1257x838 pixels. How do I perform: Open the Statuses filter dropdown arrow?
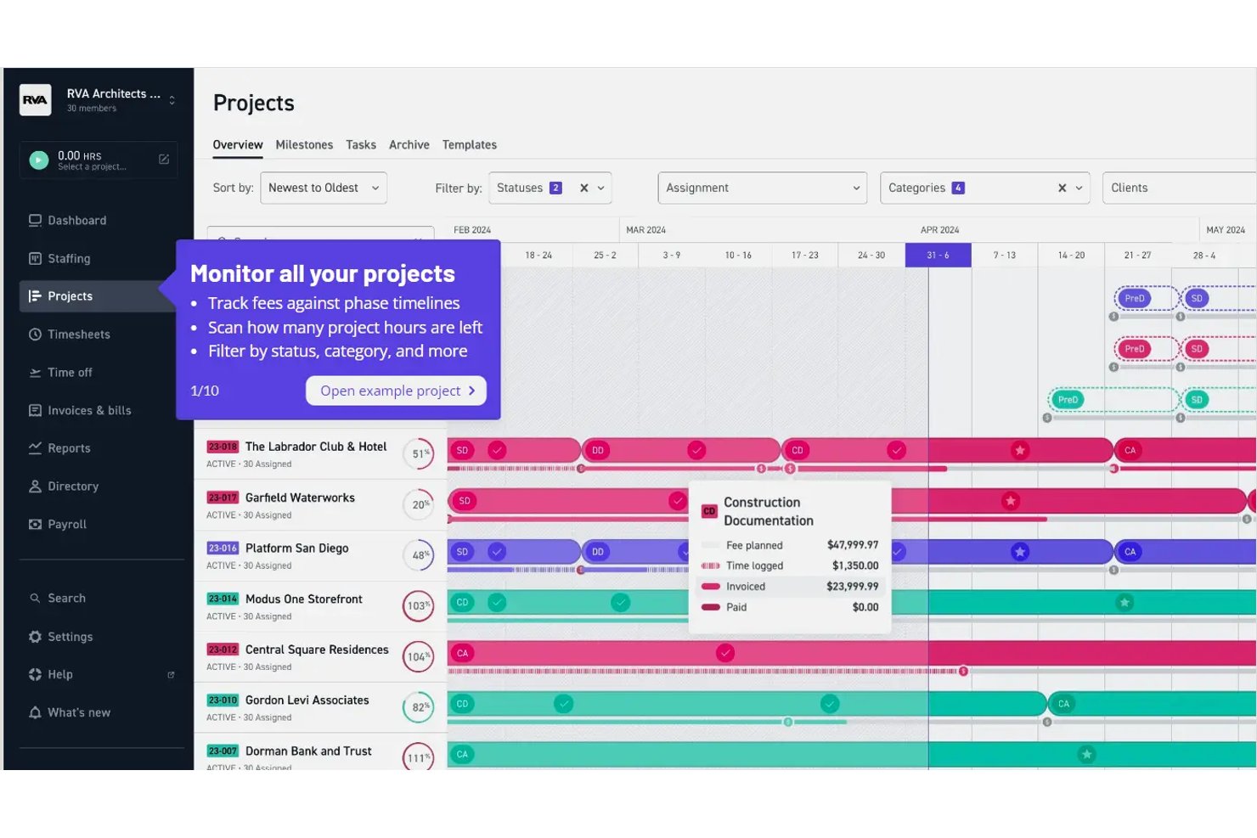pos(601,188)
